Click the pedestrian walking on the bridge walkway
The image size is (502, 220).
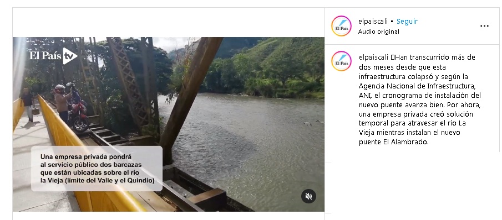(x=28, y=104)
